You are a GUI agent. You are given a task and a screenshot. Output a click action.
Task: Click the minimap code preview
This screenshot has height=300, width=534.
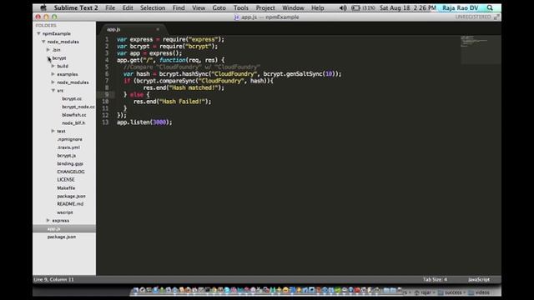481,49
